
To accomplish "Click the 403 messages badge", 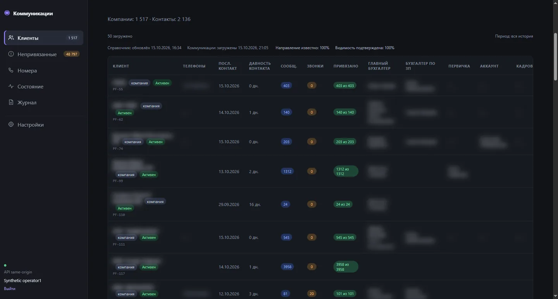I will tap(286, 86).
